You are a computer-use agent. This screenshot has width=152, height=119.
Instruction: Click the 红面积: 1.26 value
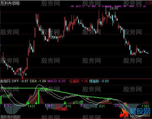point(78,81)
